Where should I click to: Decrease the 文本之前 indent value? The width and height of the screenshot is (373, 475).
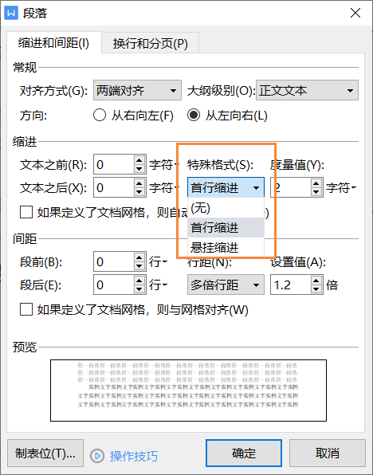[139, 169]
